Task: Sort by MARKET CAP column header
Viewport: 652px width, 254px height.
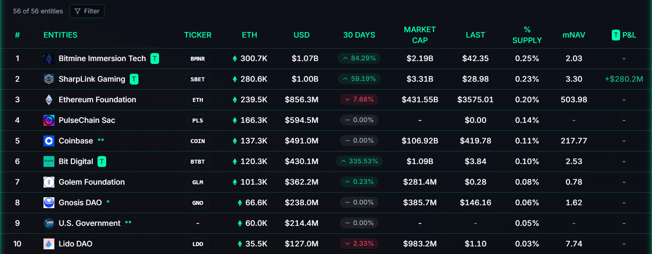Action: pos(420,35)
